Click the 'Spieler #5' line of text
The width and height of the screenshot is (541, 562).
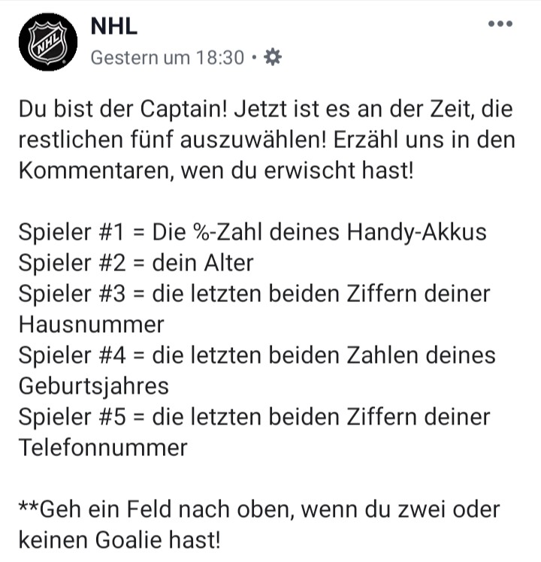(254, 416)
